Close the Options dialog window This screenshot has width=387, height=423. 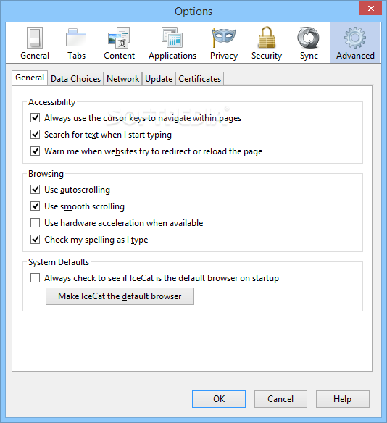point(371,9)
